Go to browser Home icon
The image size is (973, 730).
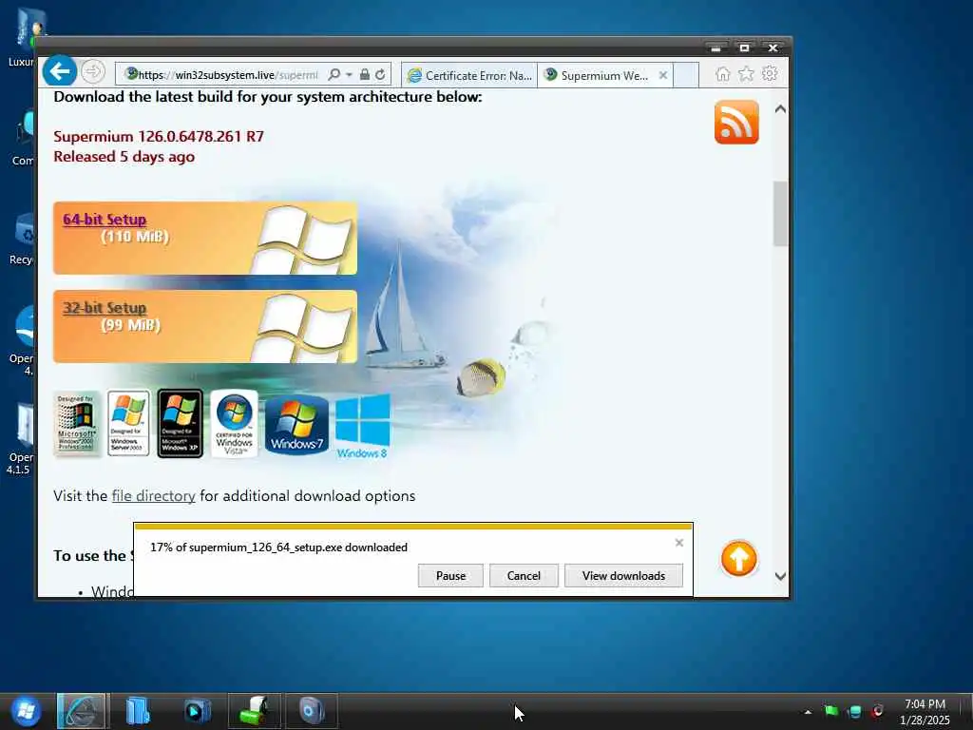pyautogui.click(x=723, y=74)
